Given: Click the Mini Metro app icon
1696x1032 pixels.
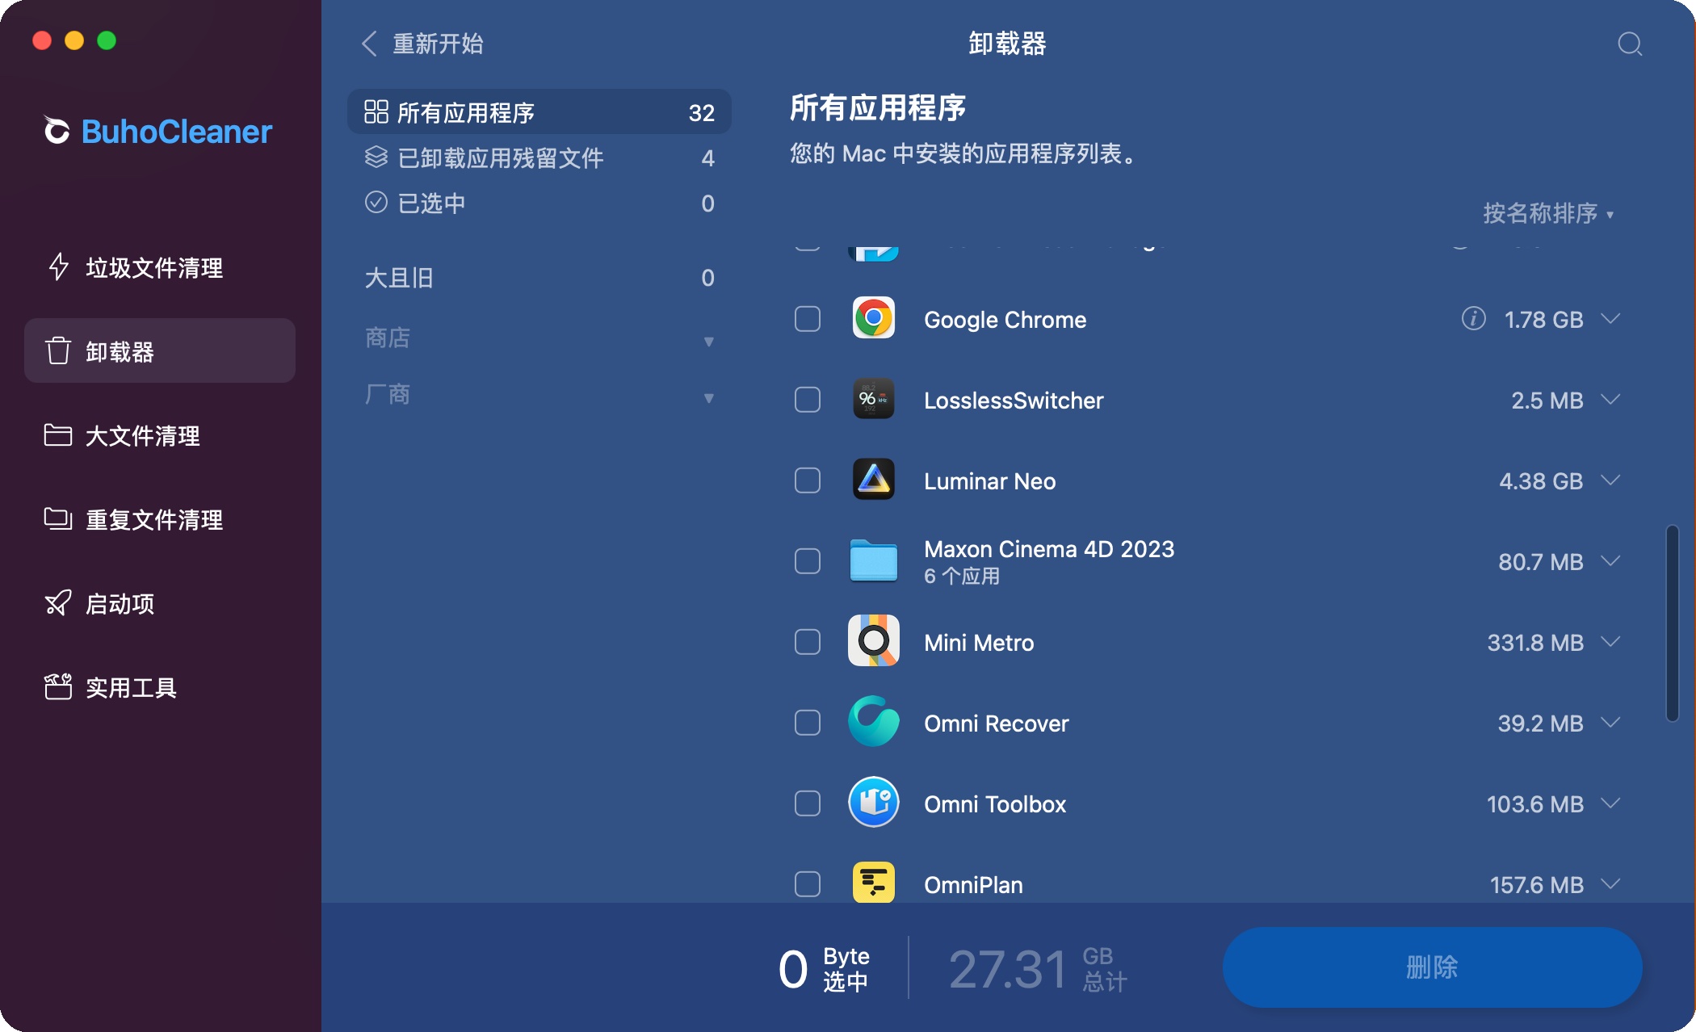Looking at the screenshot, I should tap(873, 641).
